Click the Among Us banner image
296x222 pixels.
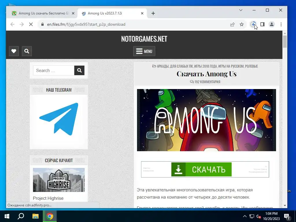206,120
